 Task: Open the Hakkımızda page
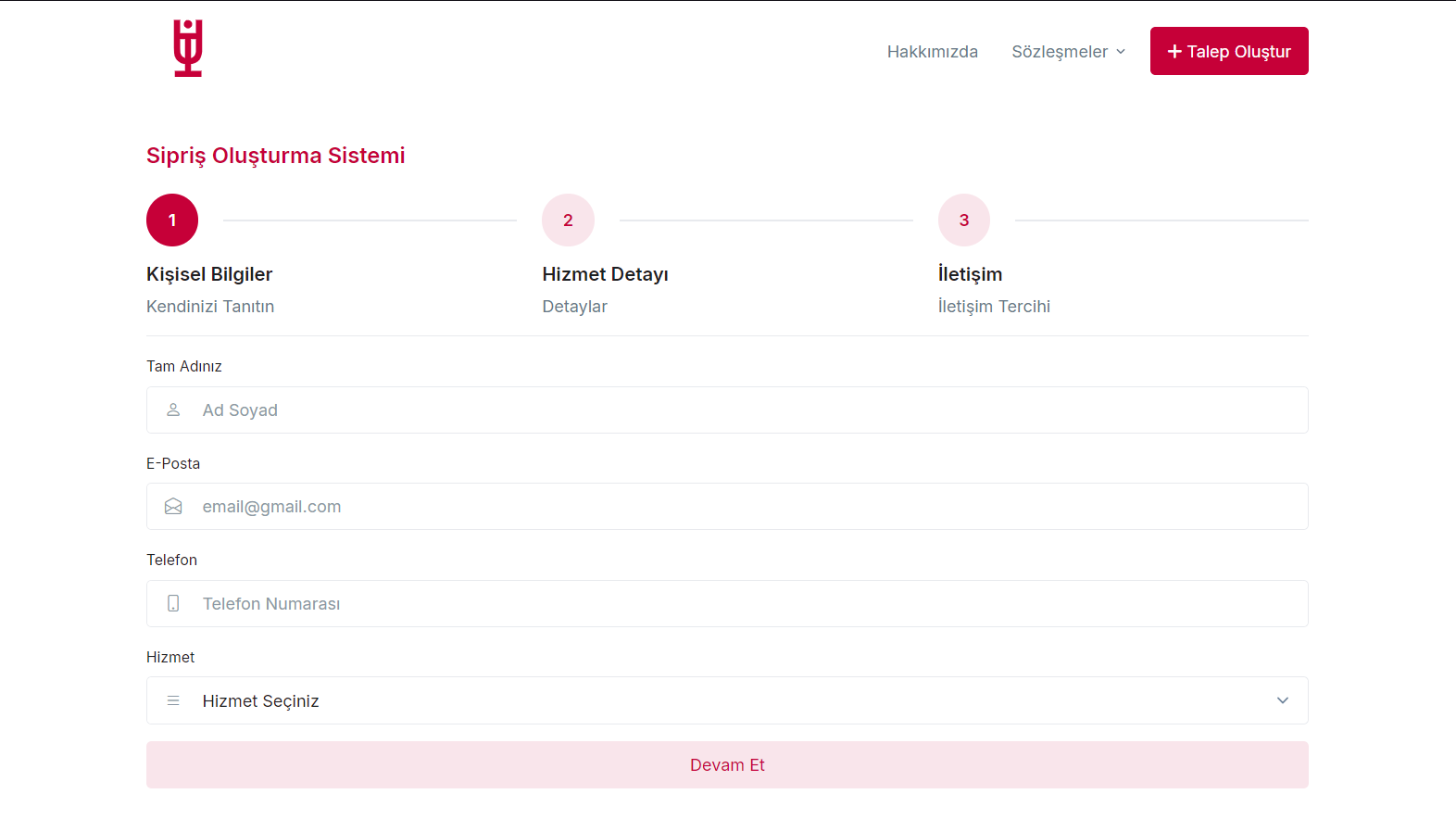click(932, 52)
